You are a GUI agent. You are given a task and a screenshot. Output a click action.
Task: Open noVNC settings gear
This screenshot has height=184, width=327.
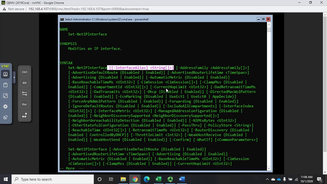[5, 106]
